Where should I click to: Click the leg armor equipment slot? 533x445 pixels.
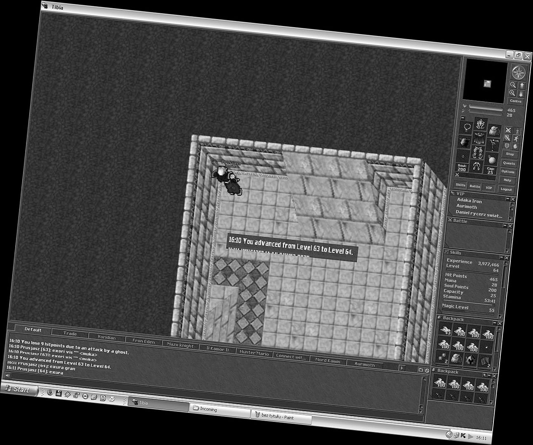478,152
